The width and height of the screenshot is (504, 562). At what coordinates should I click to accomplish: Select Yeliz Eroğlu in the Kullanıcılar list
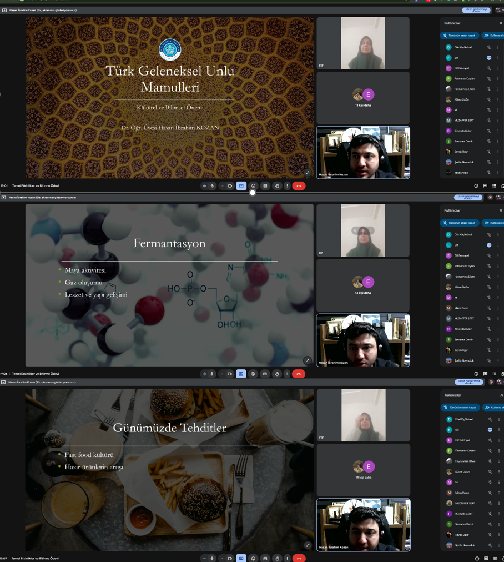pos(461,173)
